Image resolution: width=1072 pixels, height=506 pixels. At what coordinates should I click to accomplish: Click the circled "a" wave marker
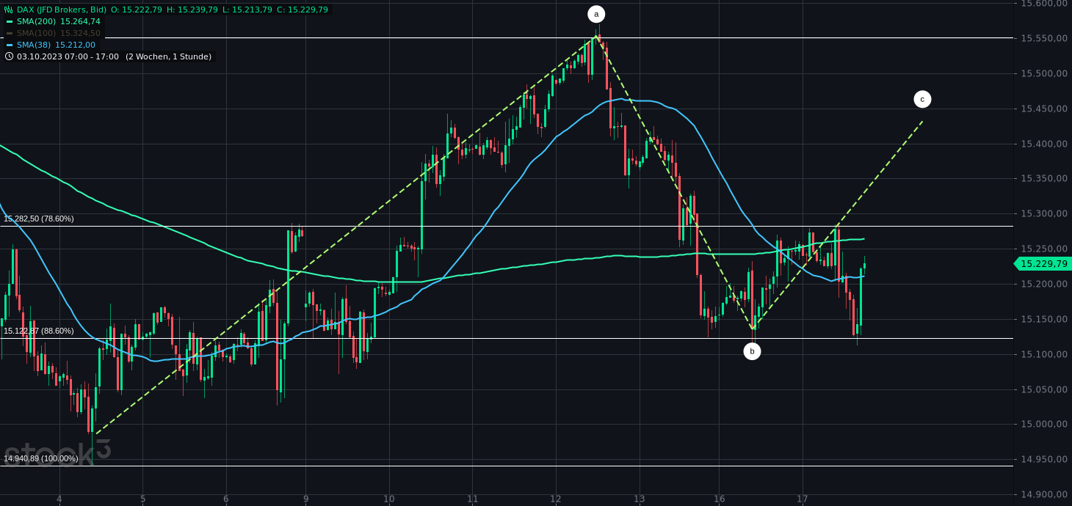pyautogui.click(x=596, y=12)
